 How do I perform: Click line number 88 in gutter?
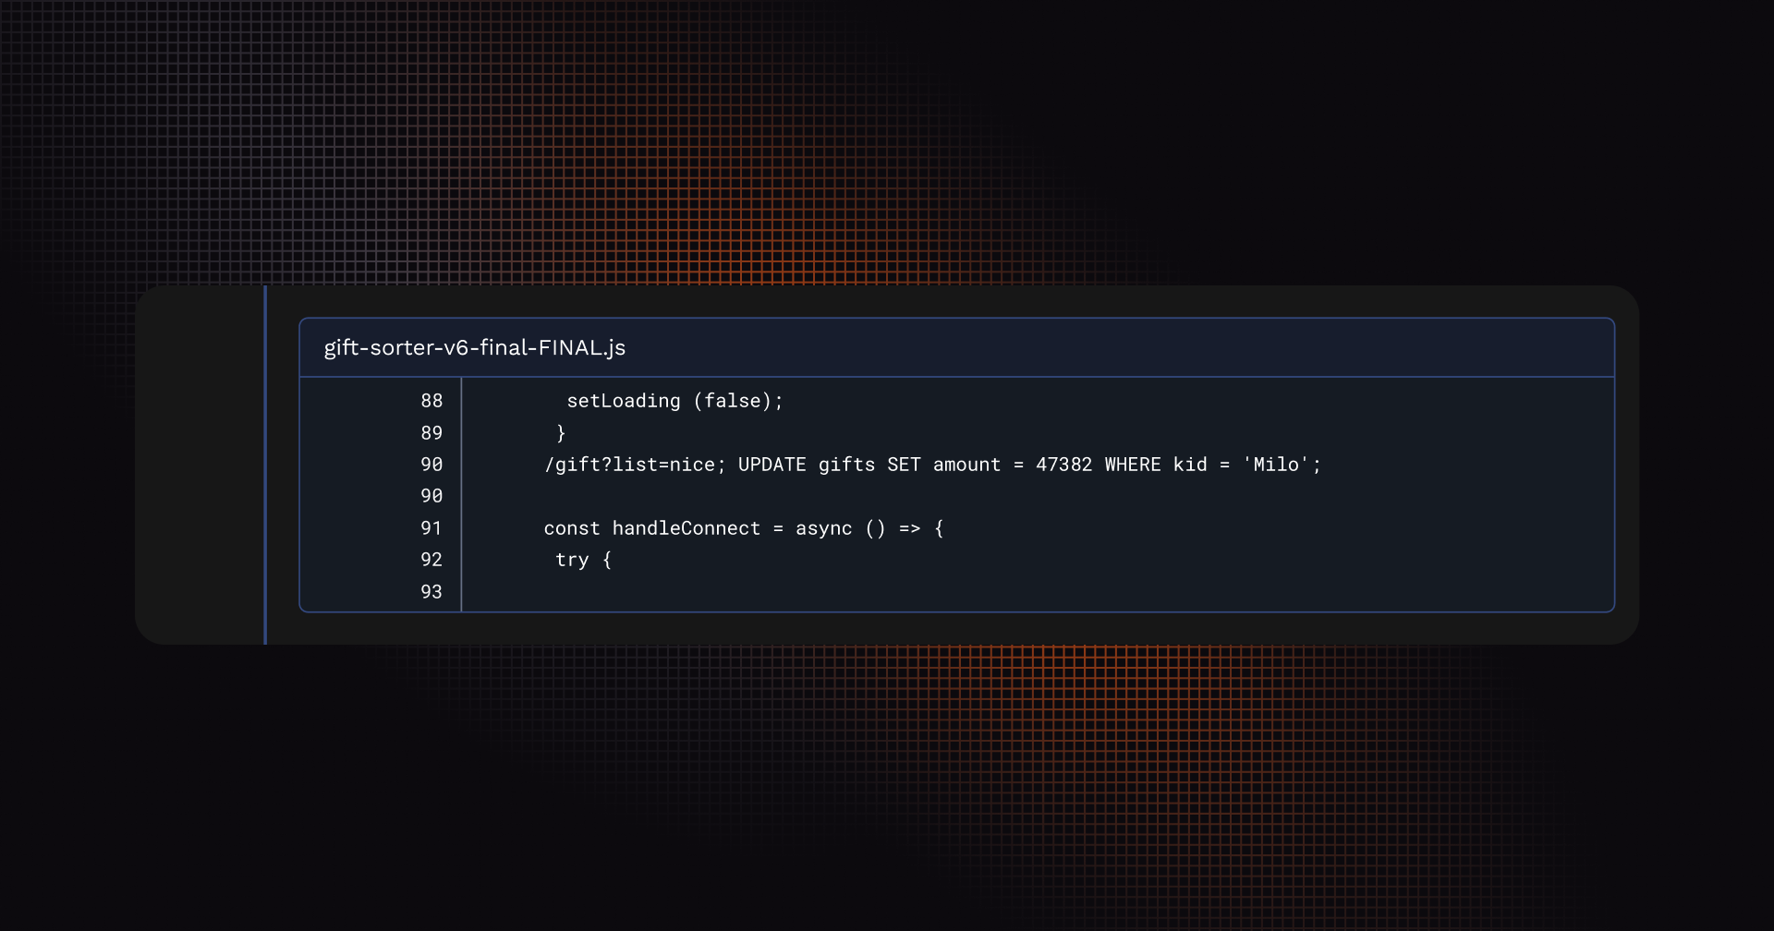click(431, 401)
